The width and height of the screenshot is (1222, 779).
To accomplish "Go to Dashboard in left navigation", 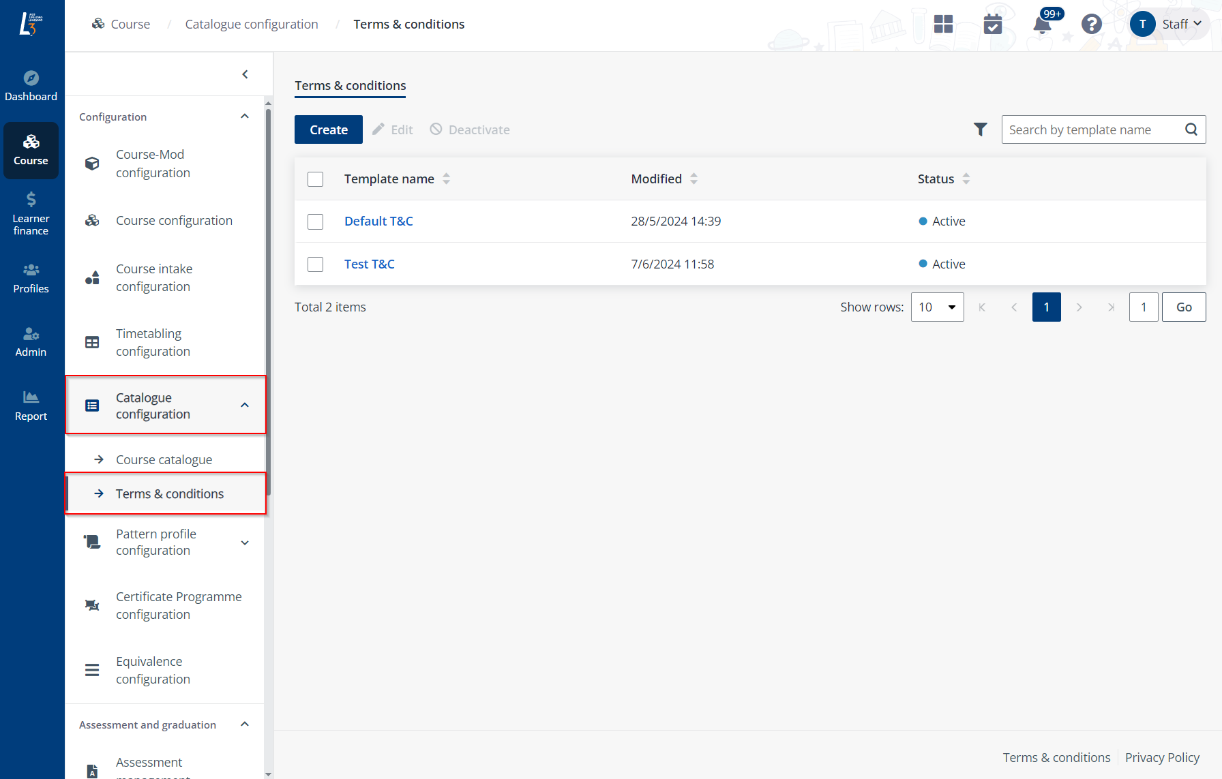I will pyautogui.click(x=31, y=86).
